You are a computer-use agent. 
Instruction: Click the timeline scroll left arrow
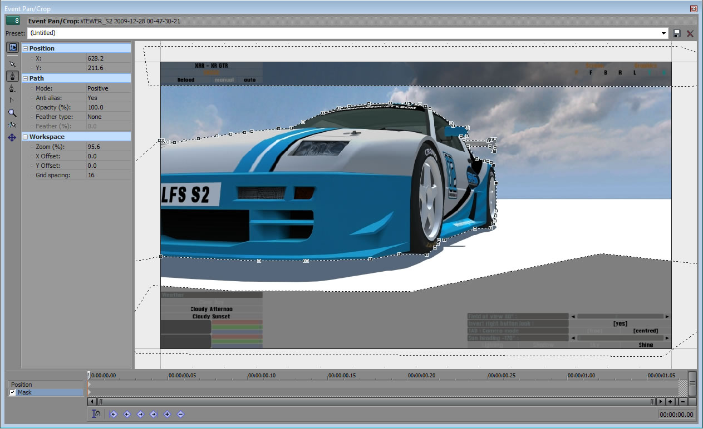92,401
